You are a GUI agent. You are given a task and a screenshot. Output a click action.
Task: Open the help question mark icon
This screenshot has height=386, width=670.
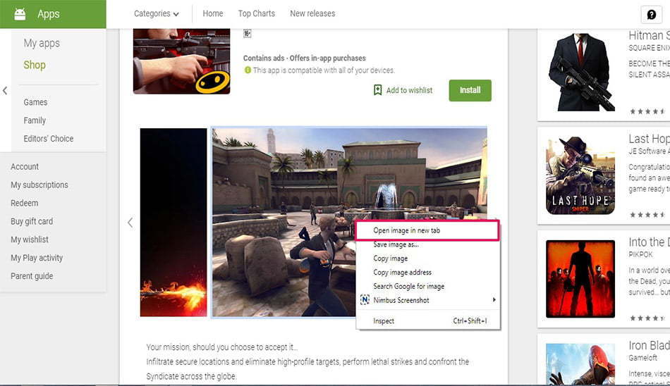click(x=651, y=15)
